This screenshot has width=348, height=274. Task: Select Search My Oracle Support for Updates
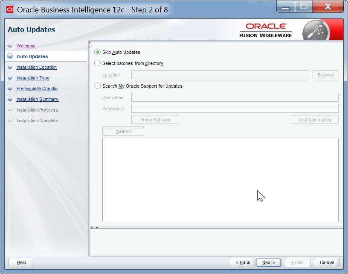pyautogui.click(x=97, y=86)
